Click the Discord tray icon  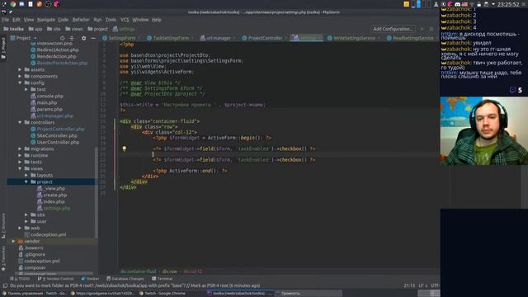[457, 4]
